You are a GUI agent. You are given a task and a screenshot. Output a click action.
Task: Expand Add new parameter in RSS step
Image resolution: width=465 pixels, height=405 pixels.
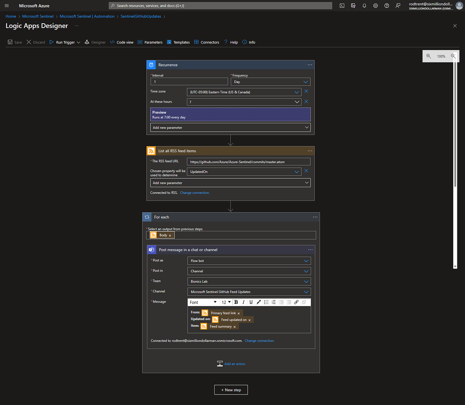point(230,183)
